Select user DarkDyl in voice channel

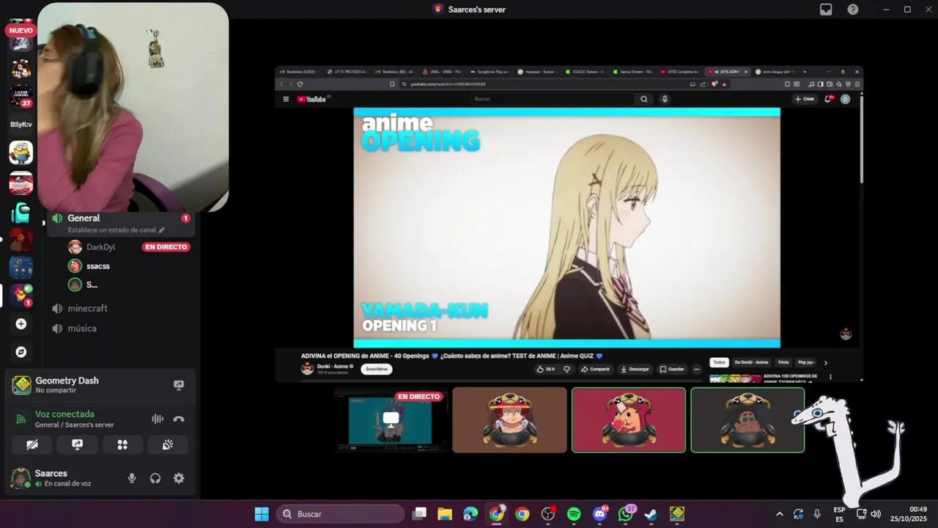(100, 247)
